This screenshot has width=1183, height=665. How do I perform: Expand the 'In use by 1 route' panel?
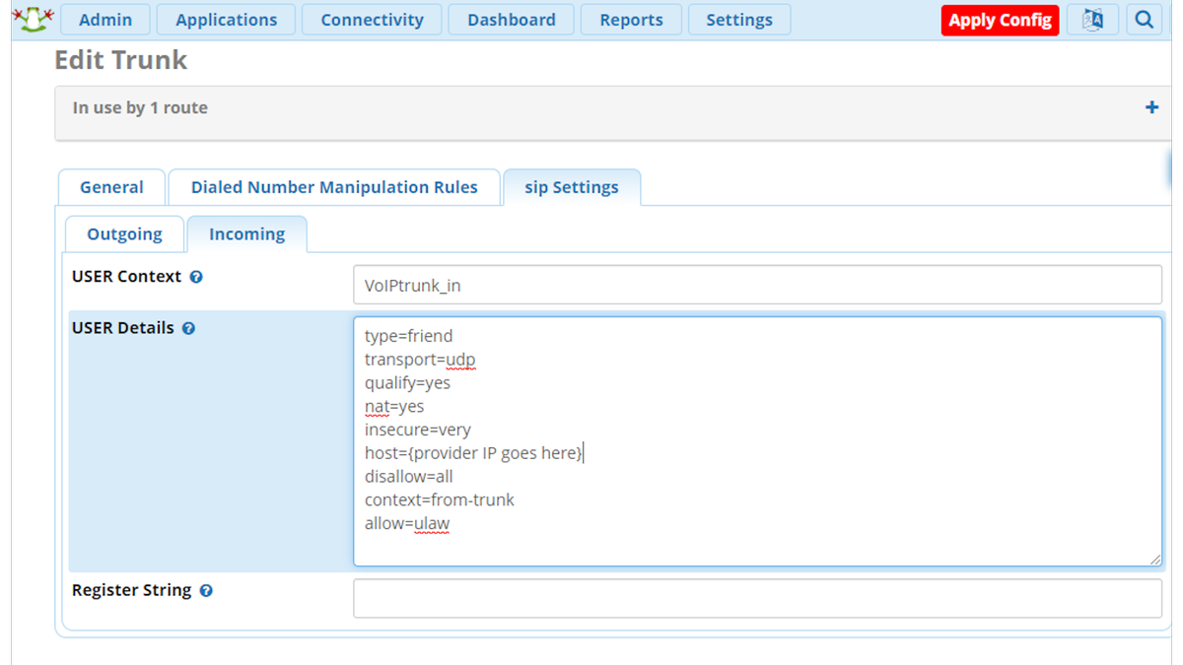(1151, 106)
